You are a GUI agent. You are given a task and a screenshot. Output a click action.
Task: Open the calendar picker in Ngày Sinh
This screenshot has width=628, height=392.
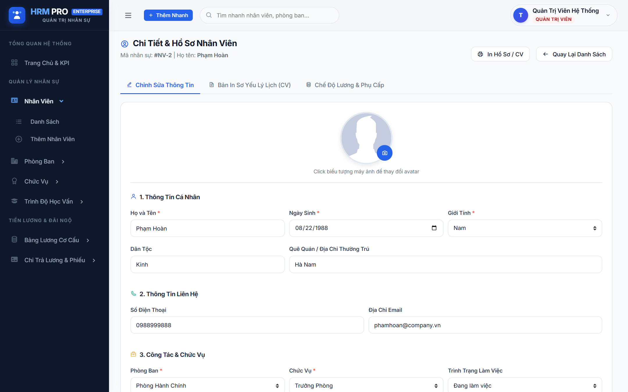point(434,228)
